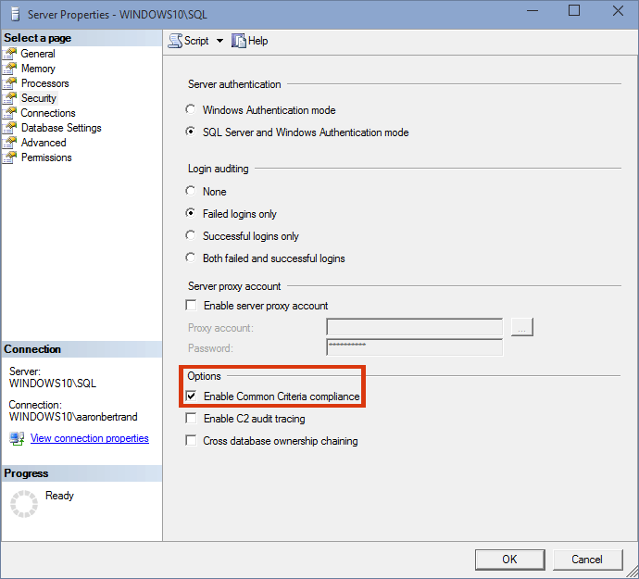Click the General page icon

pyautogui.click(x=10, y=54)
